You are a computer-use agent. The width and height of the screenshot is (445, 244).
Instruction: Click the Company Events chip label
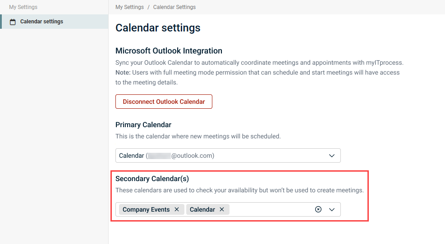click(x=146, y=209)
